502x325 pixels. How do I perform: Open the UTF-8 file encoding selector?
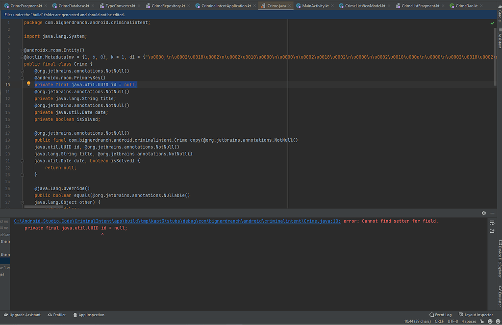point(452,322)
